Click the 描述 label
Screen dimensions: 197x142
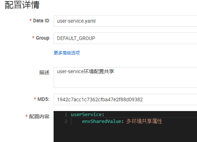point(44,72)
